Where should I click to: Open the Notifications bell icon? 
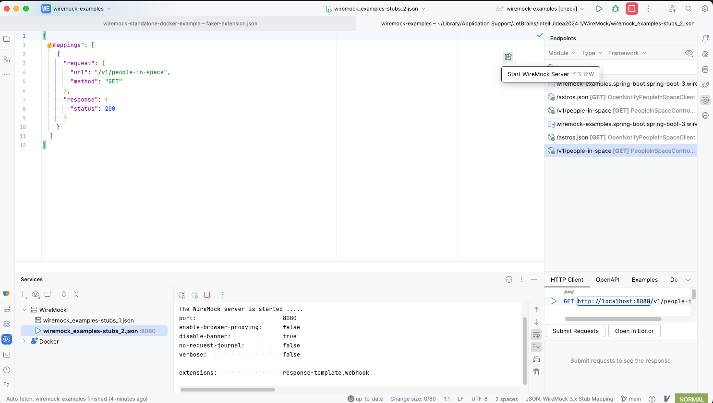tap(705, 39)
